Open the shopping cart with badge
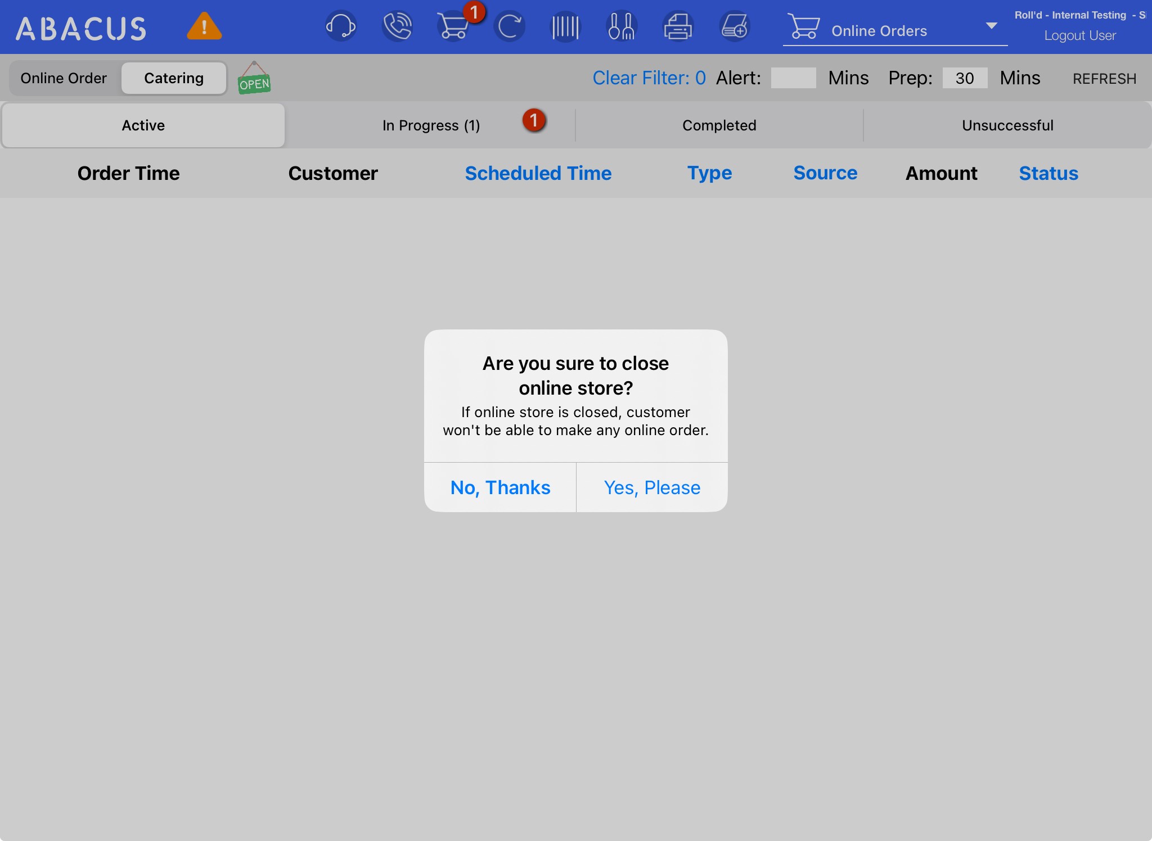 453,26
